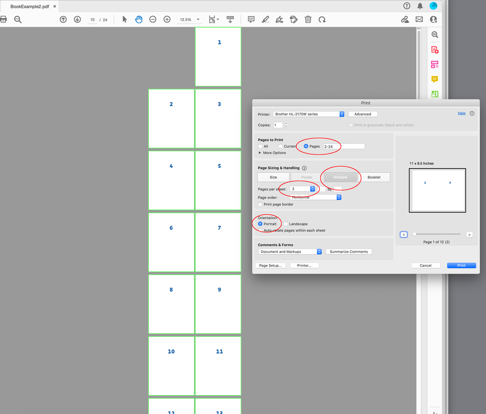Viewport: 486px width, 414px height.
Task: Expand More Options in the print dialog
Action: pos(272,153)
